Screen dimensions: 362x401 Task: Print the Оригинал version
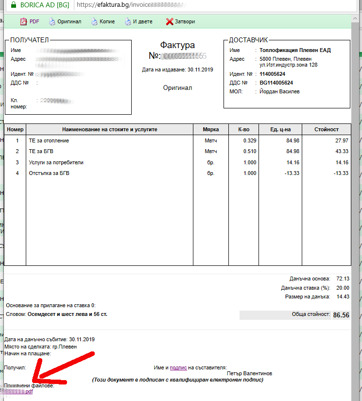pyautogui.click(x=69, y=22)
